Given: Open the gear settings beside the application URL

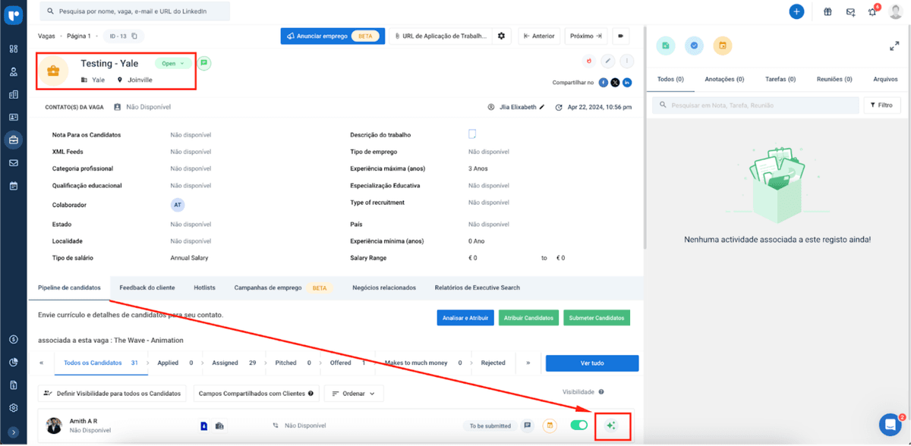Looking at the screenshot, I should pos(501,36).
